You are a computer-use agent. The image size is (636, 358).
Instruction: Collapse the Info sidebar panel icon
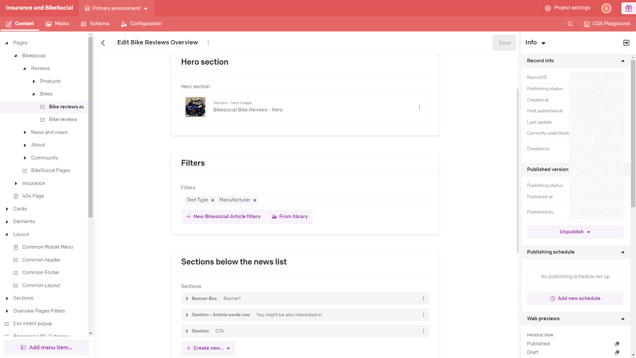(626, 43)
